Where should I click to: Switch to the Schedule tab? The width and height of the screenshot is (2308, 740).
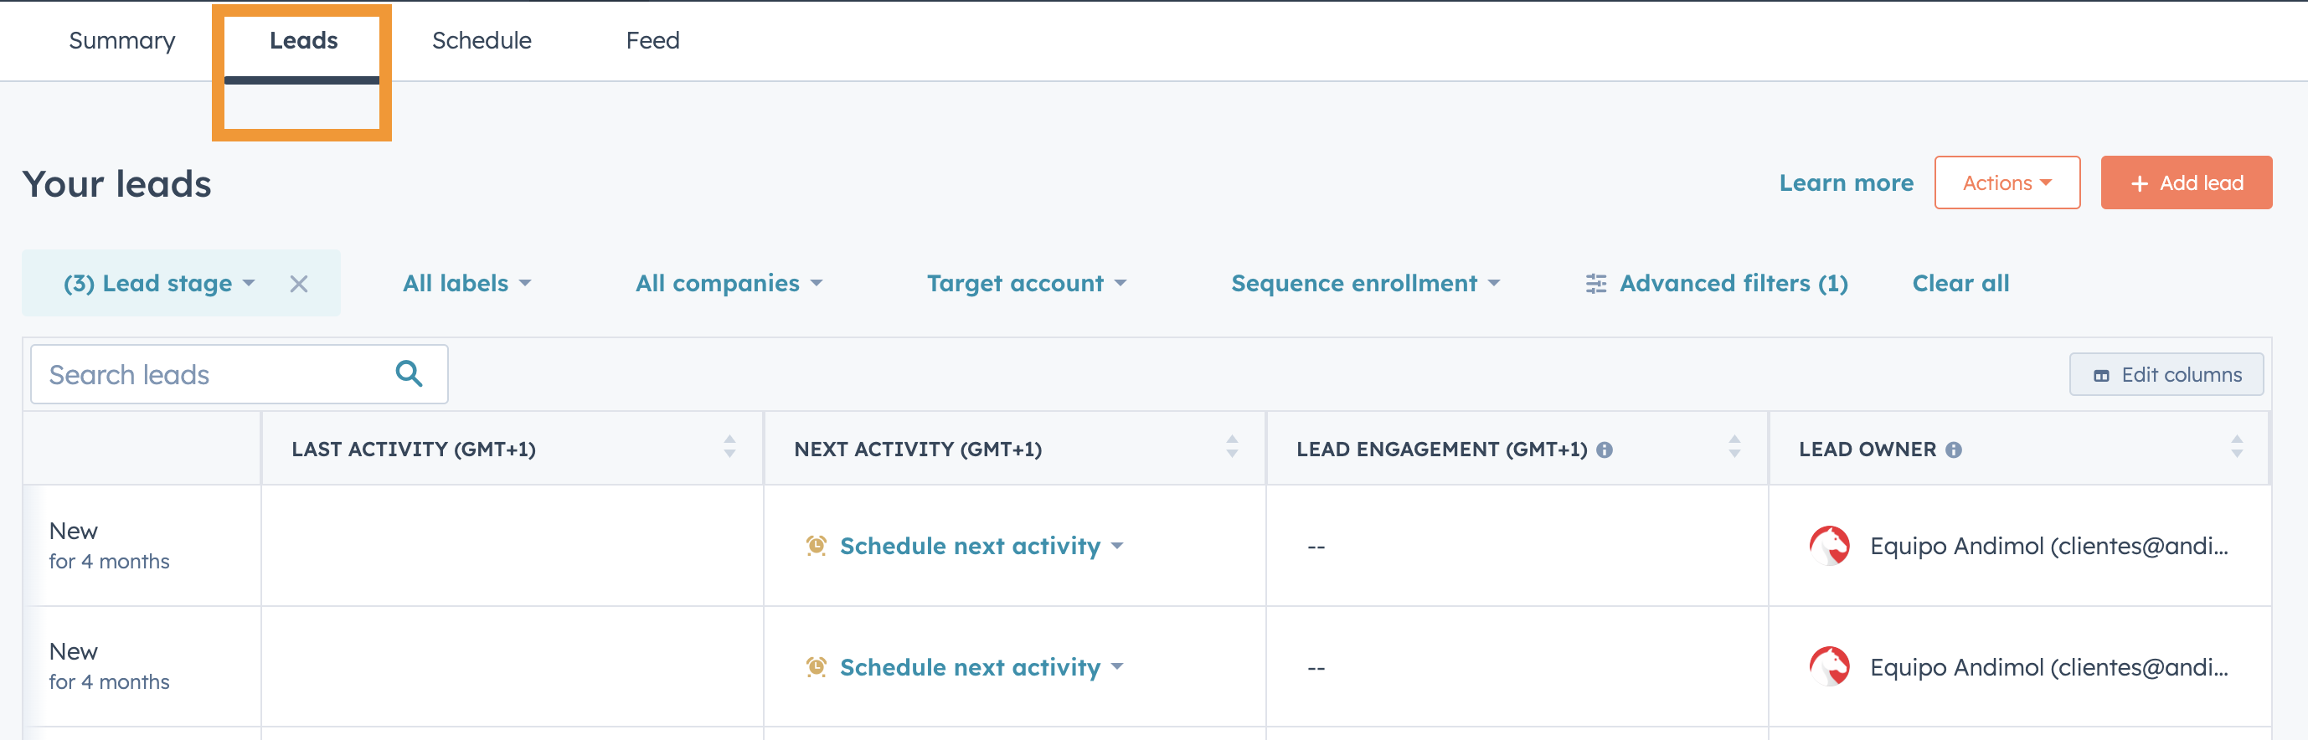coord(482,40)
